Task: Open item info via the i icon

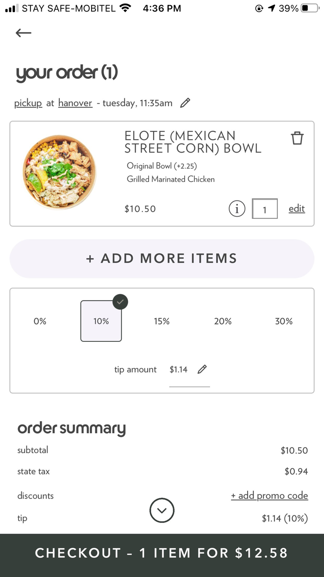Action: [237, 209]
